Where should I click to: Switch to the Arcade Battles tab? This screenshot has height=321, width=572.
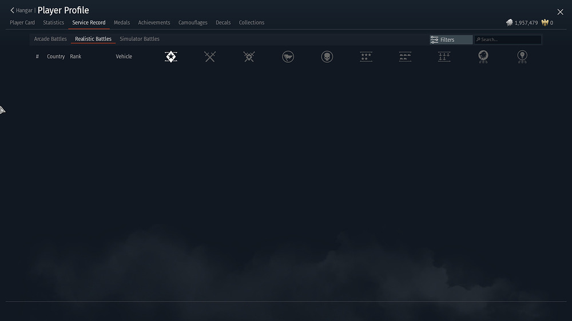click(50, 39)
